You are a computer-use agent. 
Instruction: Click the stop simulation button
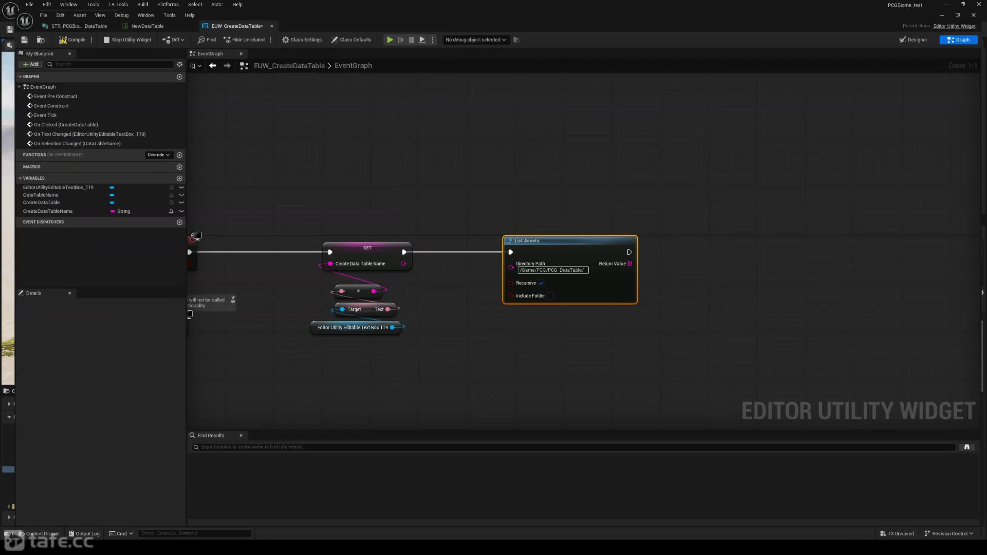(411, 40)
